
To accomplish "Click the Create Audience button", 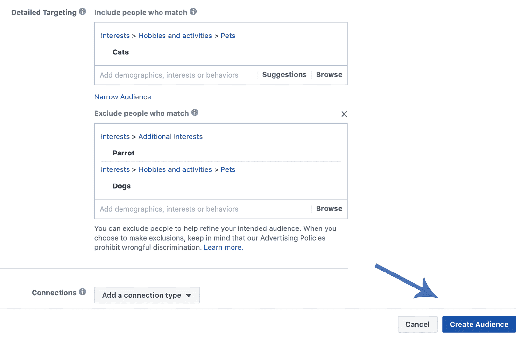I will (x=479, y=325).
